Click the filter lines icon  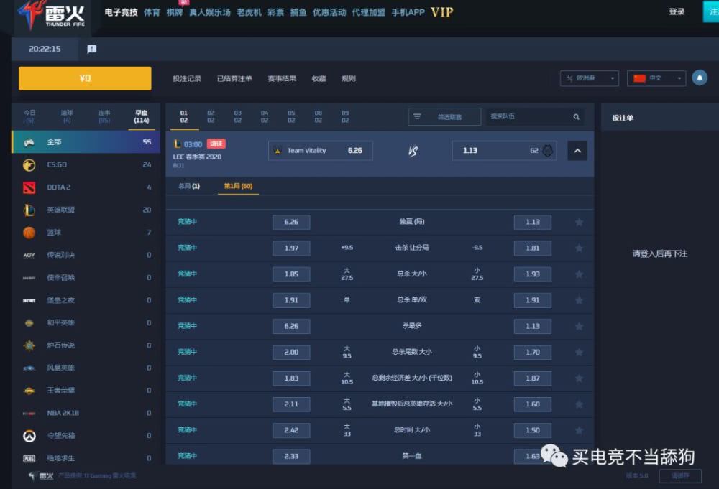pyautogui.click(x=417, y=116)
